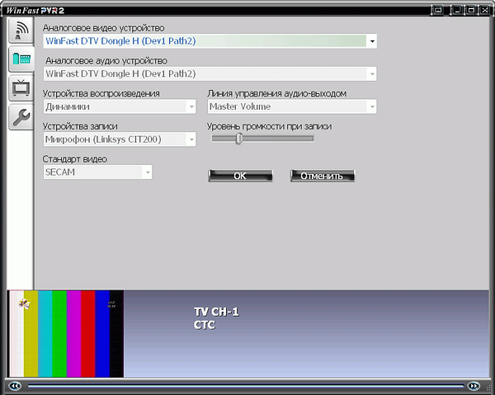Open the wrench general settings tab
Screen dimensions: 495x395
tap(21, 117)
